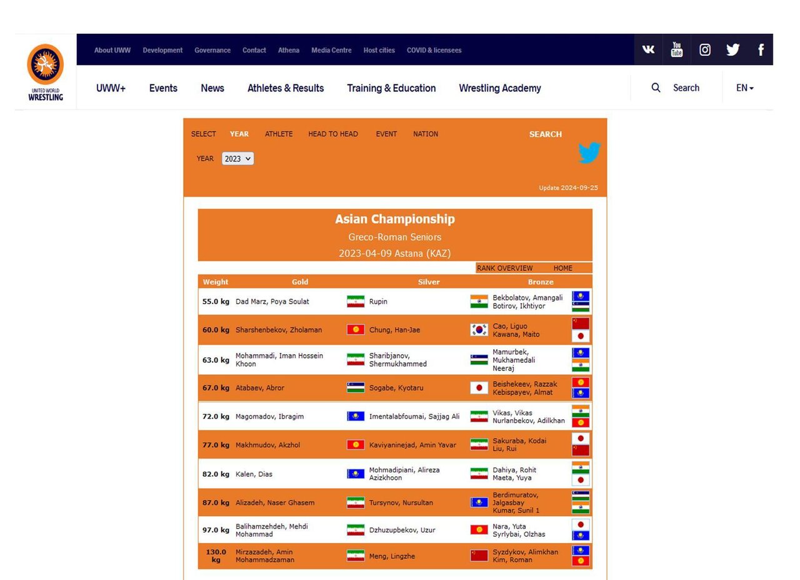The width and height of the screenshot is (800, 580).
Task: Select the ATHLETE search tab
Action: point(278,134)
